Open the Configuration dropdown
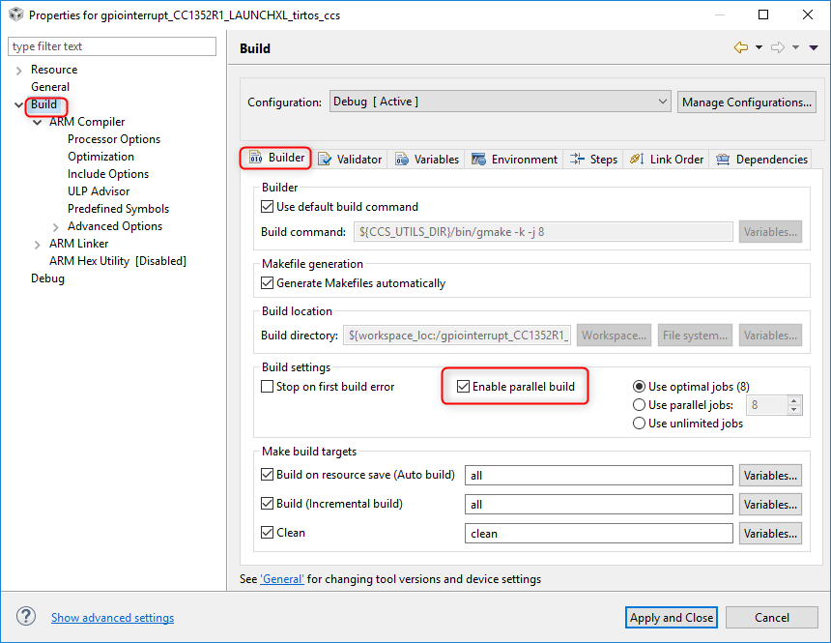This screenshot has height=643, width=831. (500, 102)
